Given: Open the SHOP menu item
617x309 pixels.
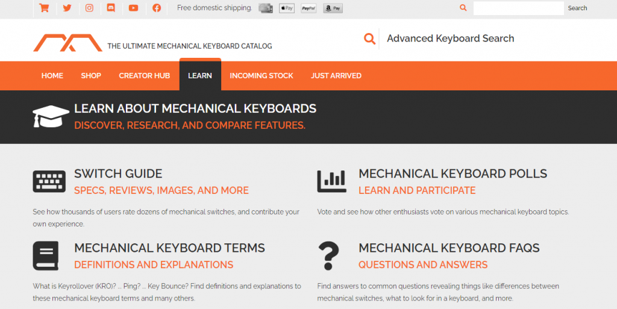Looking at the screenshot, I should 91,75.
